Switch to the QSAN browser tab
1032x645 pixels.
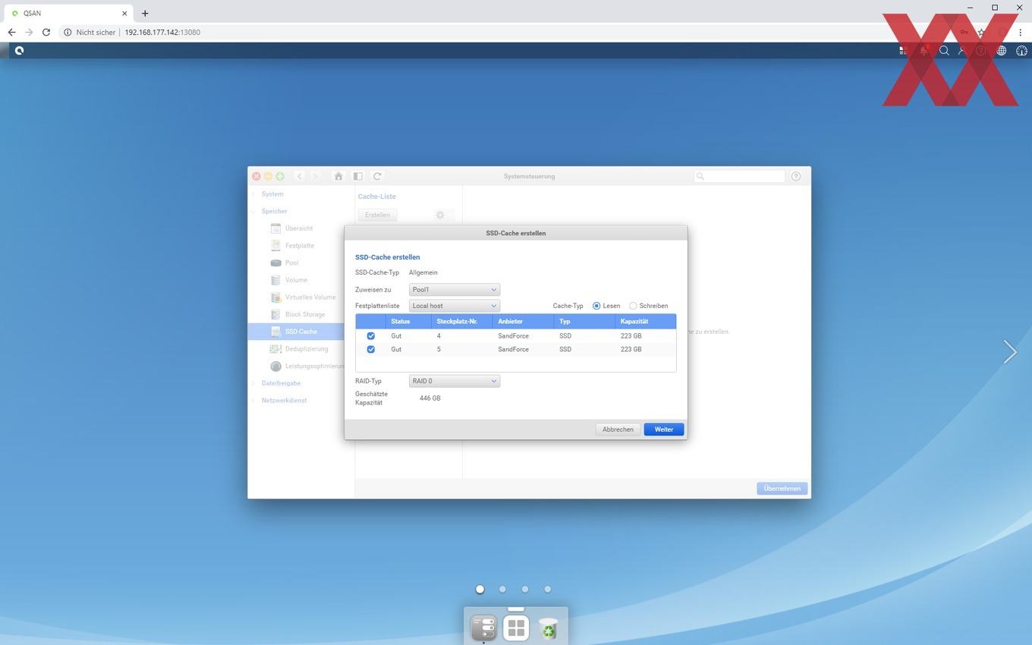pyautogui.click(x=68, y=13)
